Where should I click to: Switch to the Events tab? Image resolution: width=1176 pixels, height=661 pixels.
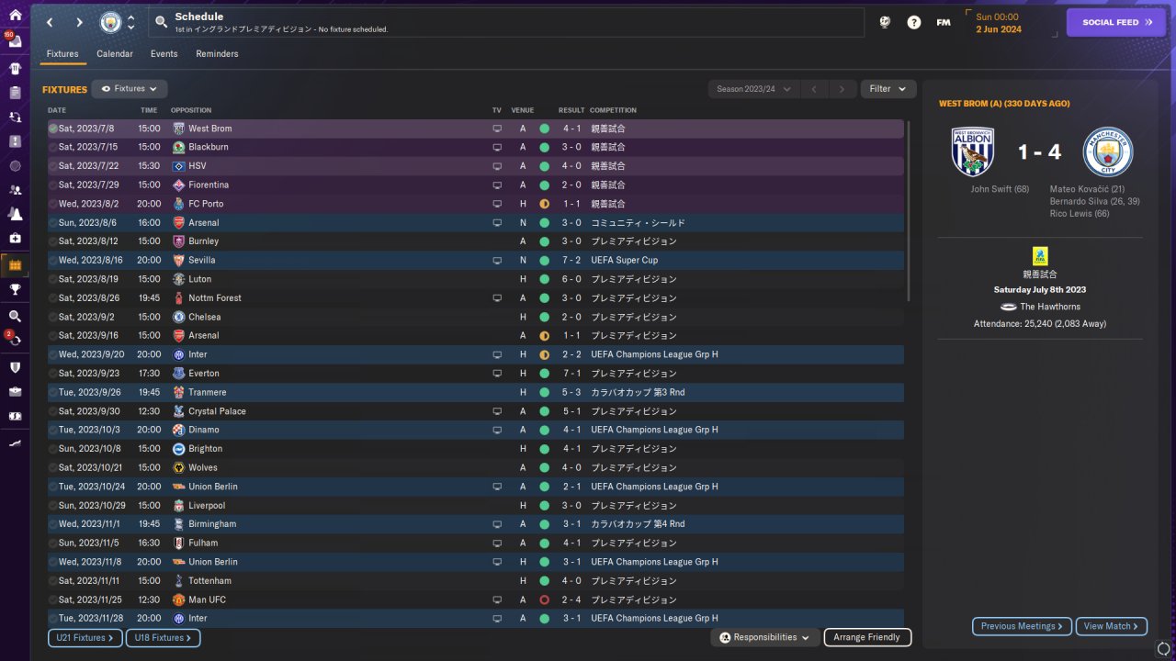coord(164,54)
